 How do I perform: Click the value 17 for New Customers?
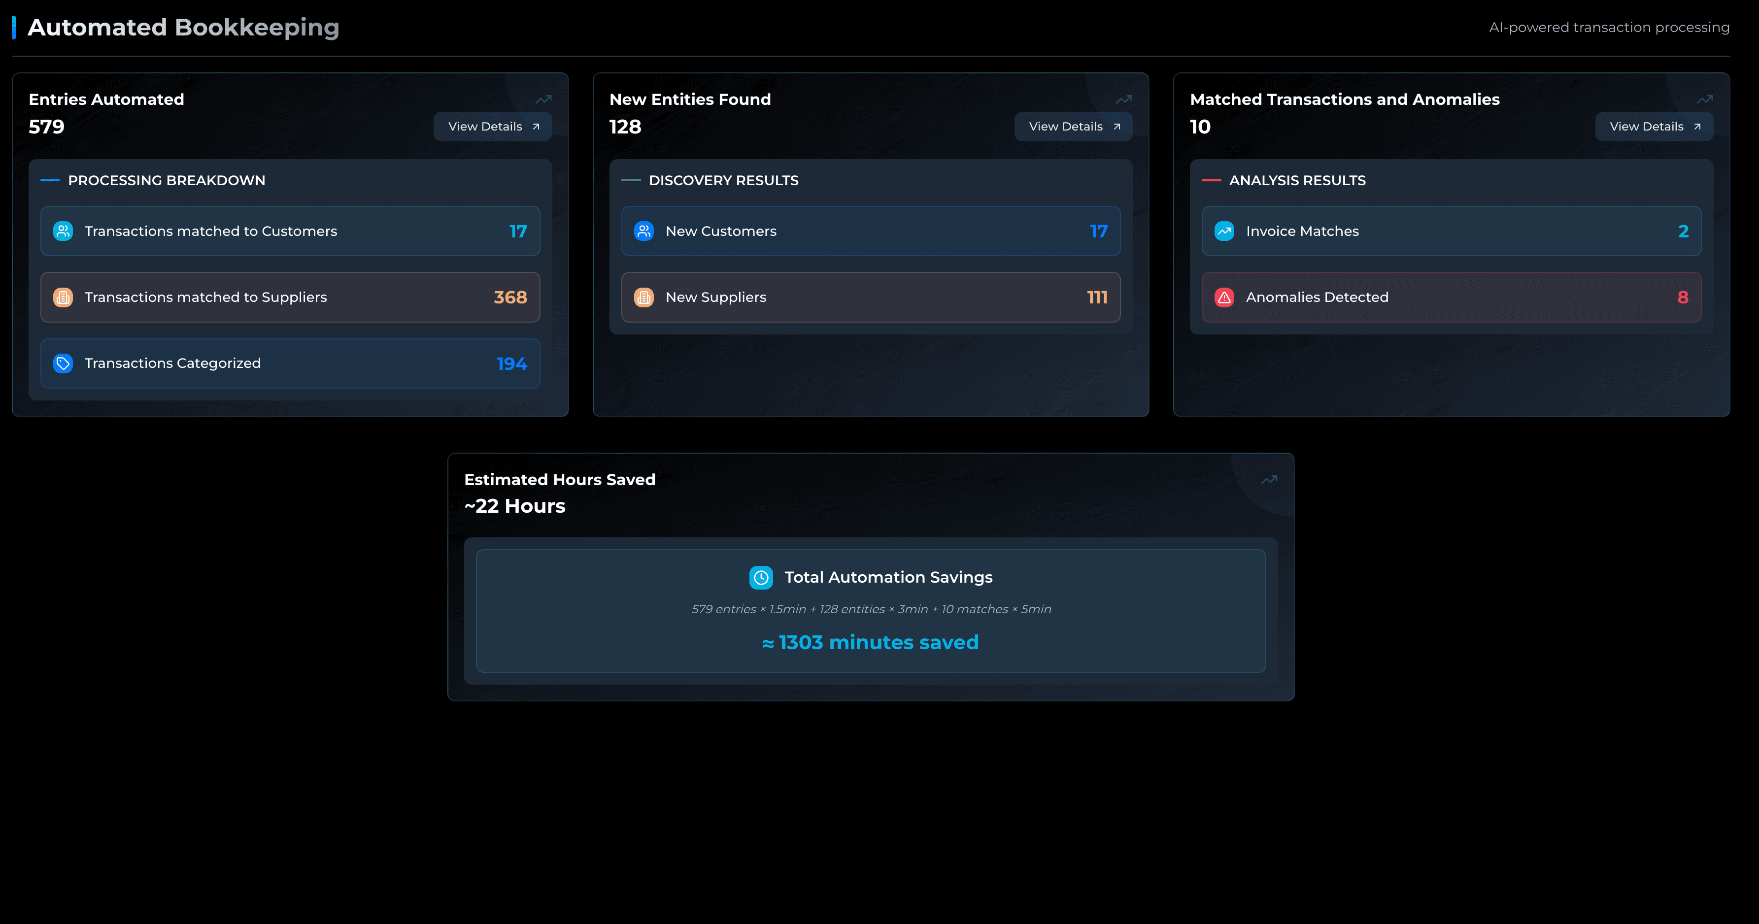click(1099, 231)
